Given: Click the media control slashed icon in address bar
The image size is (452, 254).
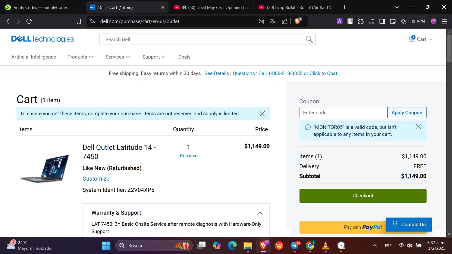Looking at the screenshot, I should pos(261,21).
